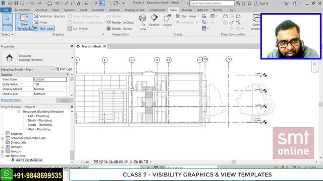This screenshot has height=181, width=323.
Task: Close the Project Browser panel
Action: point(72,107)
